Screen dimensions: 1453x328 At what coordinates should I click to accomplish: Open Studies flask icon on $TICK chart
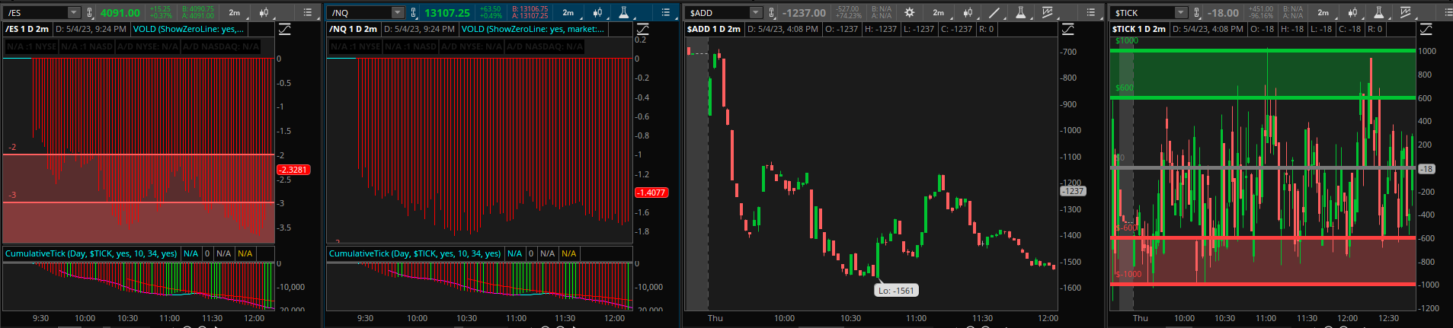tap(1378, 12)
